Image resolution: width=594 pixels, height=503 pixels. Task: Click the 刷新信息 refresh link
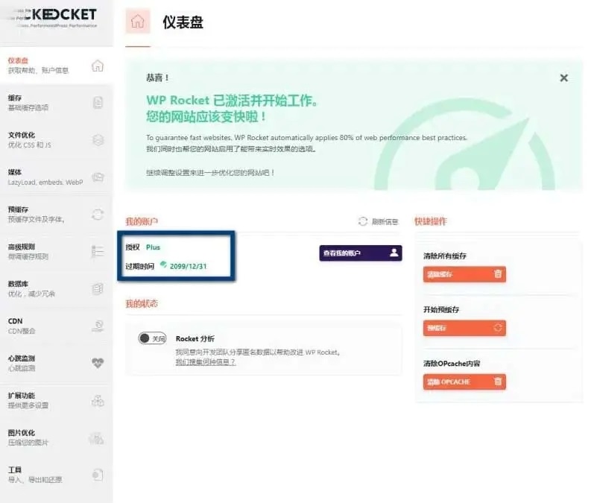click(x=379, y=221)
